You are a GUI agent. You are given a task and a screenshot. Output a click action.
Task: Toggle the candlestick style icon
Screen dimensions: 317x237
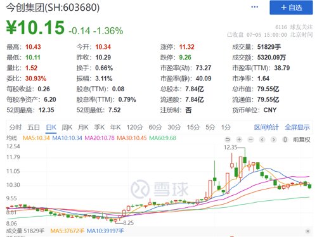285,139
